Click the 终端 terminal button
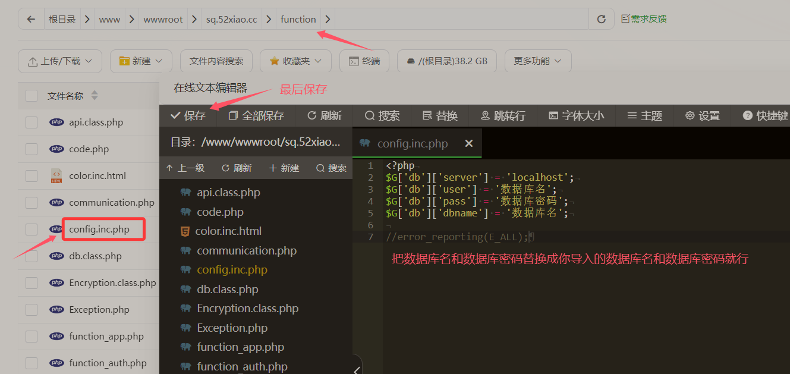 [x=364, y=61]
